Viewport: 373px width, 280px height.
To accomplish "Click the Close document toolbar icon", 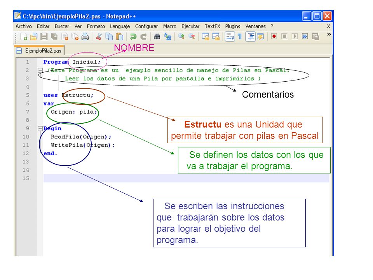I will [x=65, y=37].
